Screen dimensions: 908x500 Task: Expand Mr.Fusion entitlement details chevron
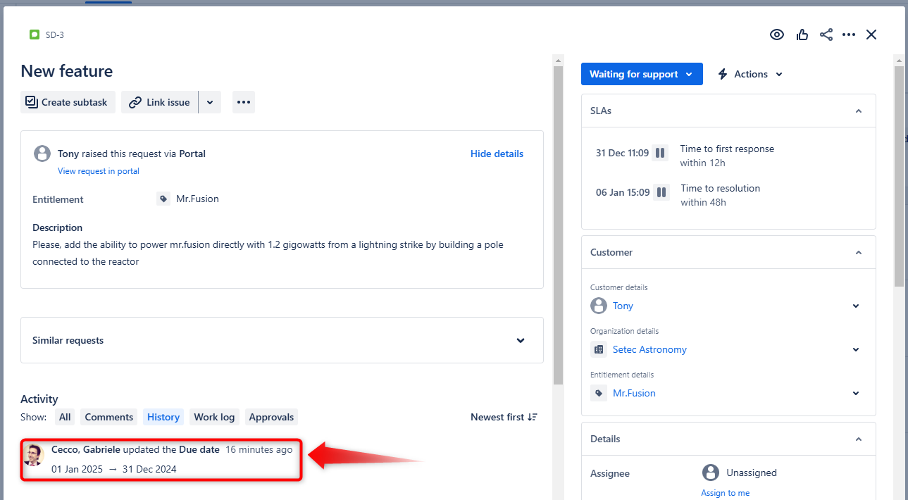click(856, 393)
